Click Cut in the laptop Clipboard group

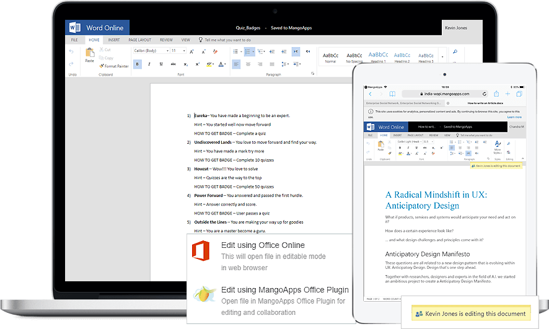tap(105, 50)
